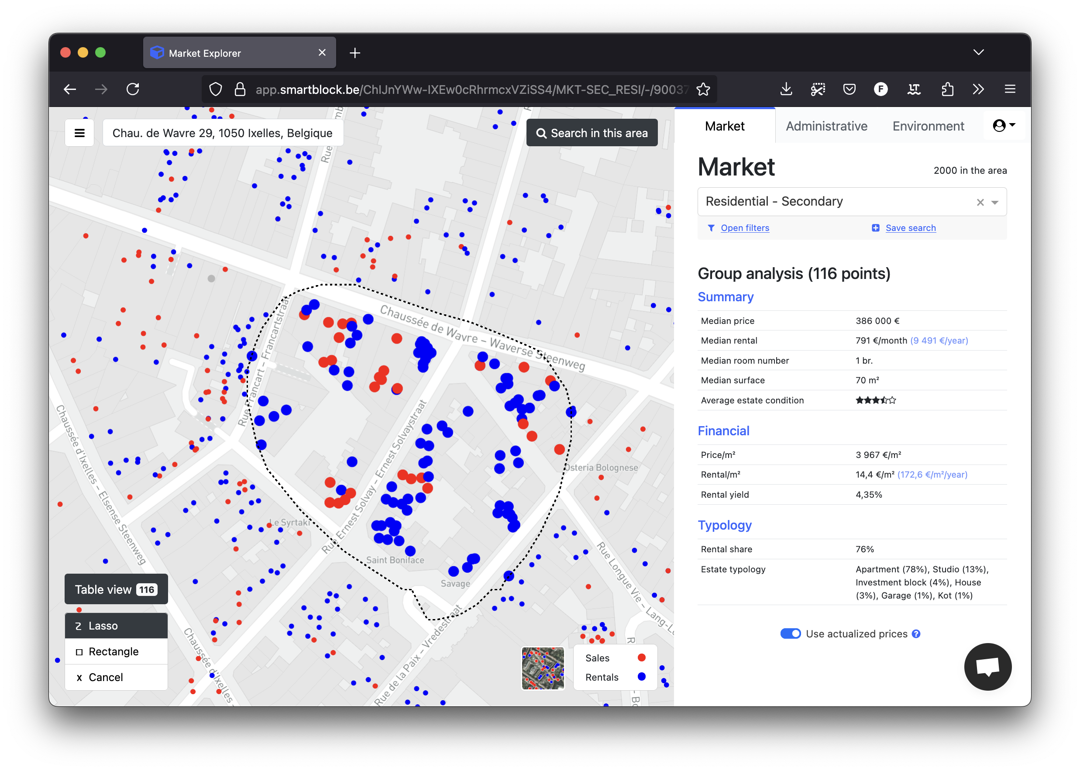Open the user account dropdown

pos(1004,125)
